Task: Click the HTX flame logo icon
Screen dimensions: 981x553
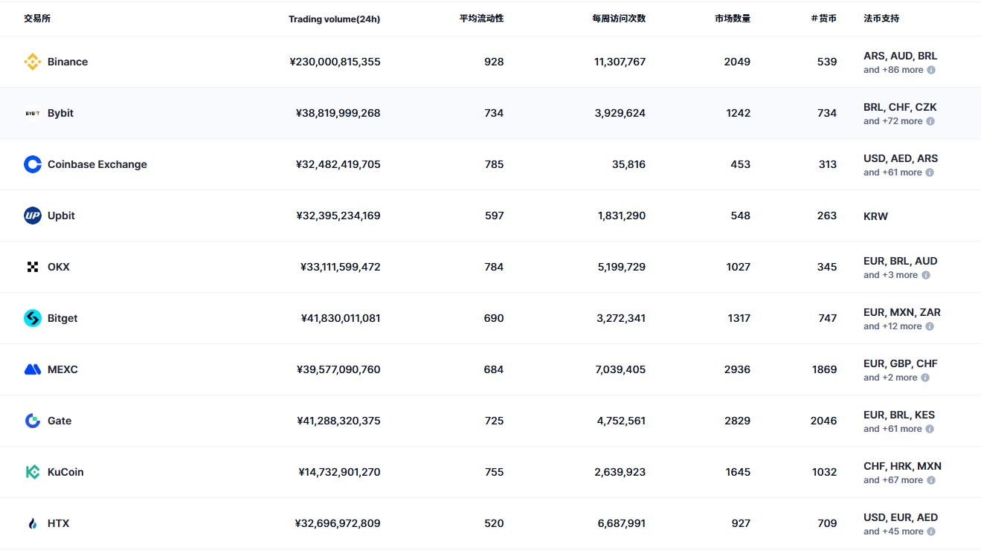Action: (33, 523)
